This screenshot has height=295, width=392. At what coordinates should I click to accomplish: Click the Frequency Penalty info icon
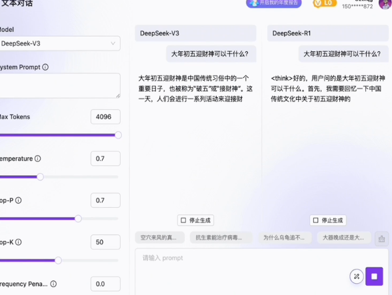point(53,284)
